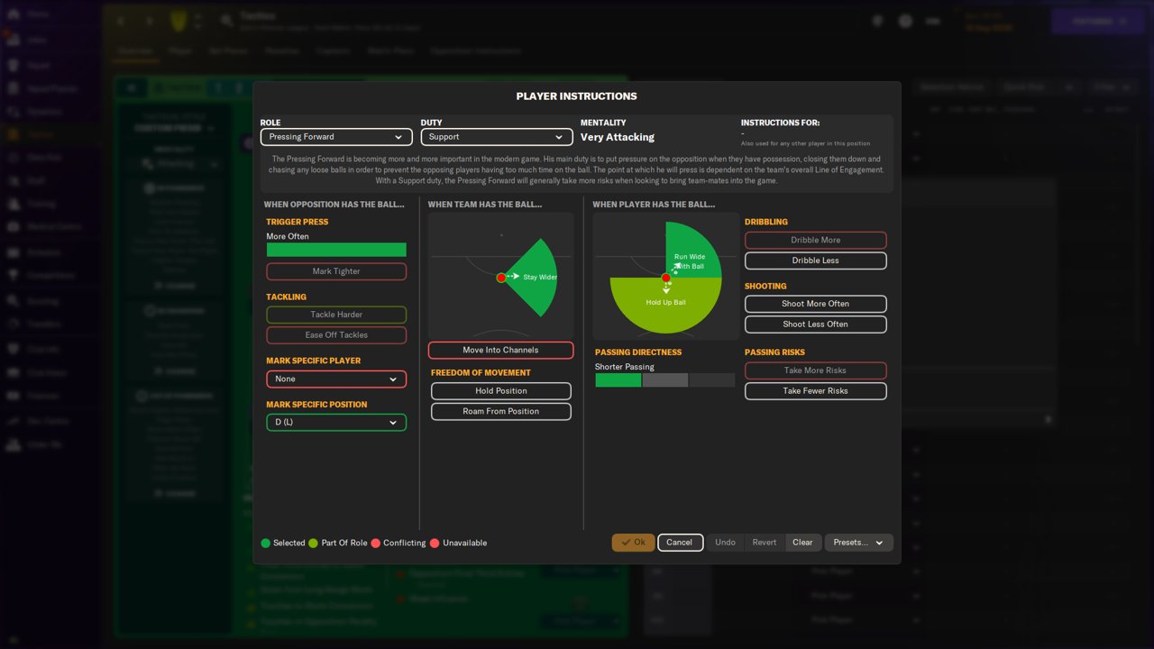The height and width of the screenshot is (649, 1154).
Task: Click the Cancel button
Action: pyautogui.click(x=680, y=543)
